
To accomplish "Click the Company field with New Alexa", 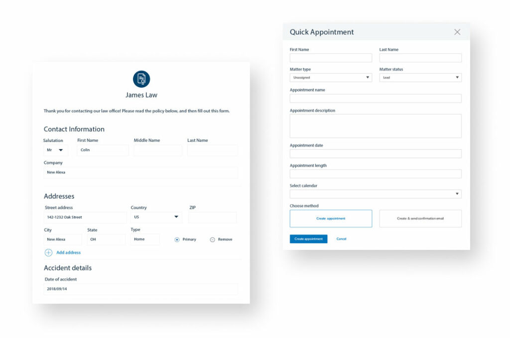I will tap(141, 173).
